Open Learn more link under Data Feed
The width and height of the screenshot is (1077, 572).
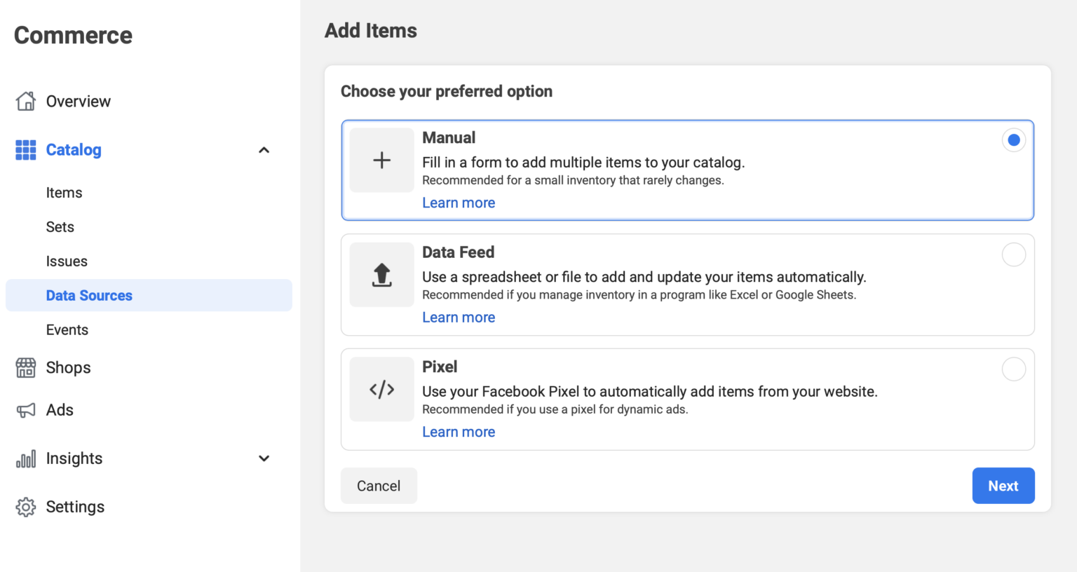[459, 318]
